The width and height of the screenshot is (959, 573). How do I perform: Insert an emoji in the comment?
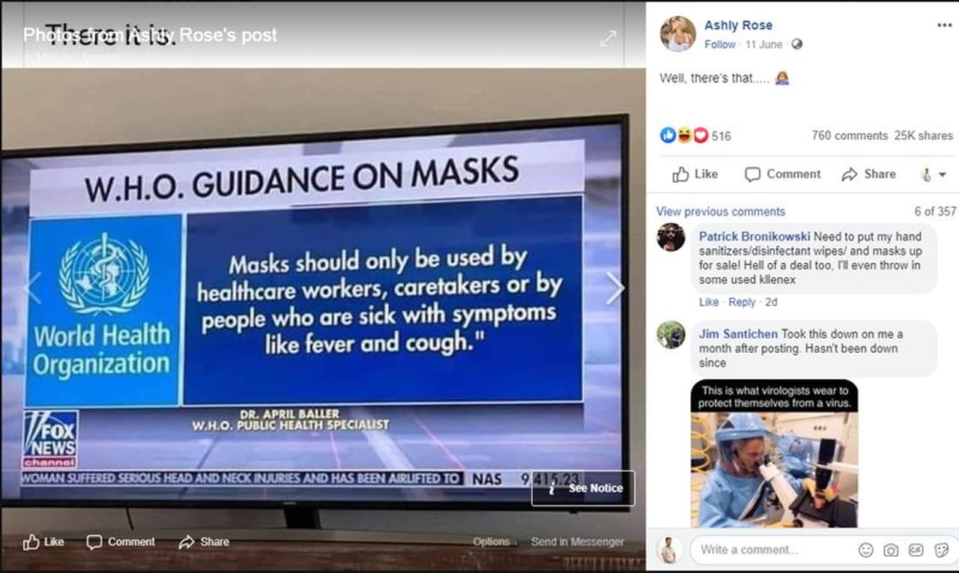[x=865, y=550]
